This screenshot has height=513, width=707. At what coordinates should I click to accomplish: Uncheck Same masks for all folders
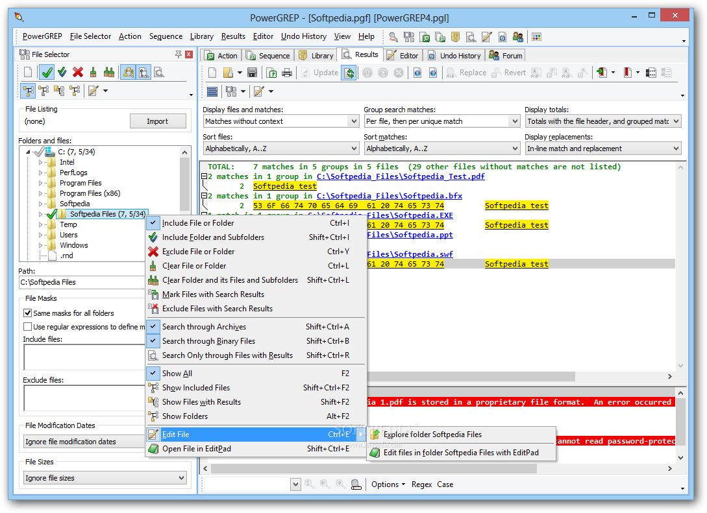click(27, 313)
